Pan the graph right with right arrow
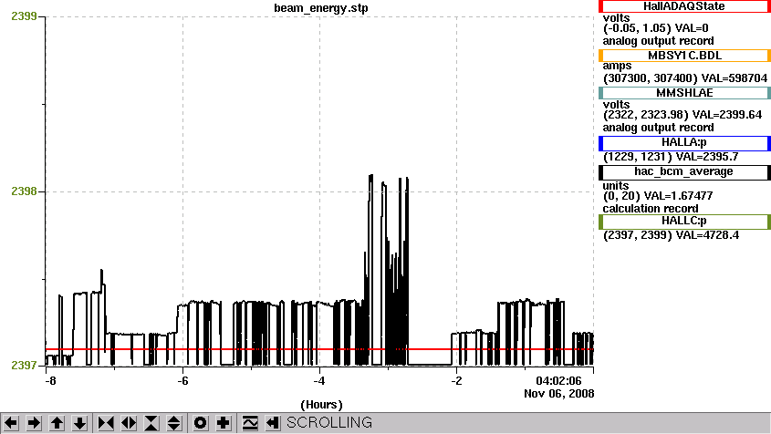771x434 pixels. (34, 423)
